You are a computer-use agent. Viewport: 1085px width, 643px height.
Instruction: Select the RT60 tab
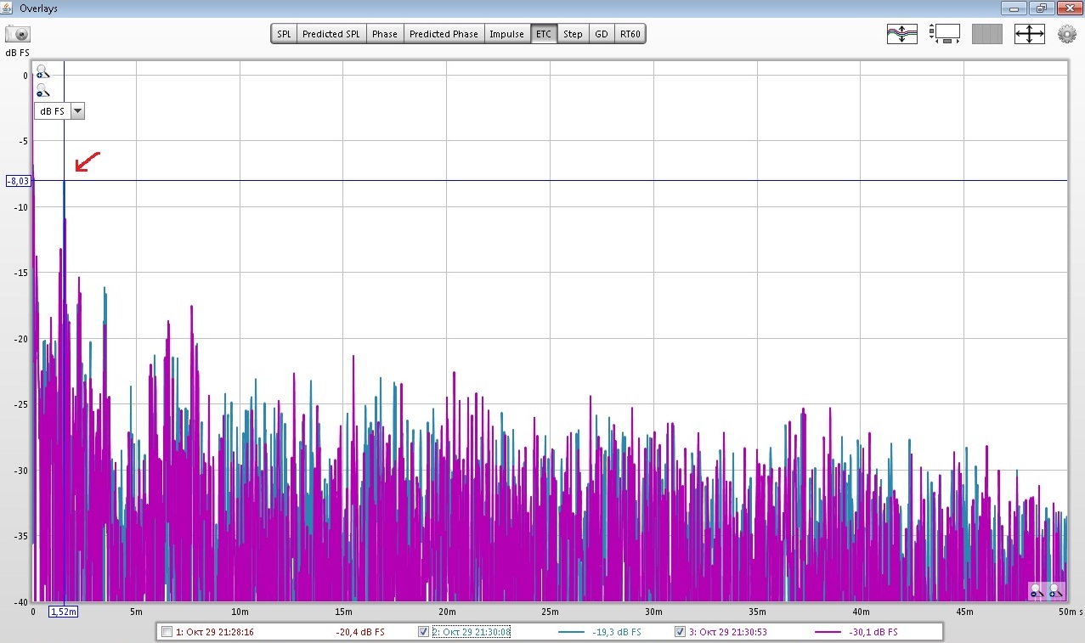[x=630, y=34]
